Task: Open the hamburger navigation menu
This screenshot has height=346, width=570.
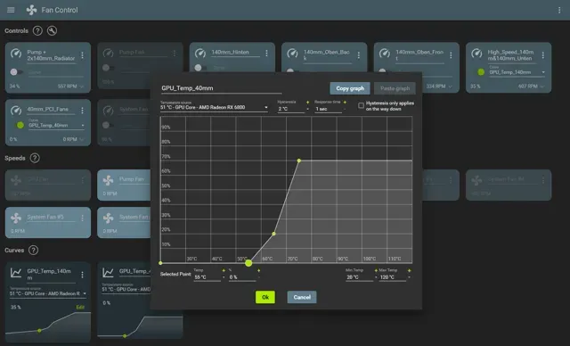Action: 11,10
